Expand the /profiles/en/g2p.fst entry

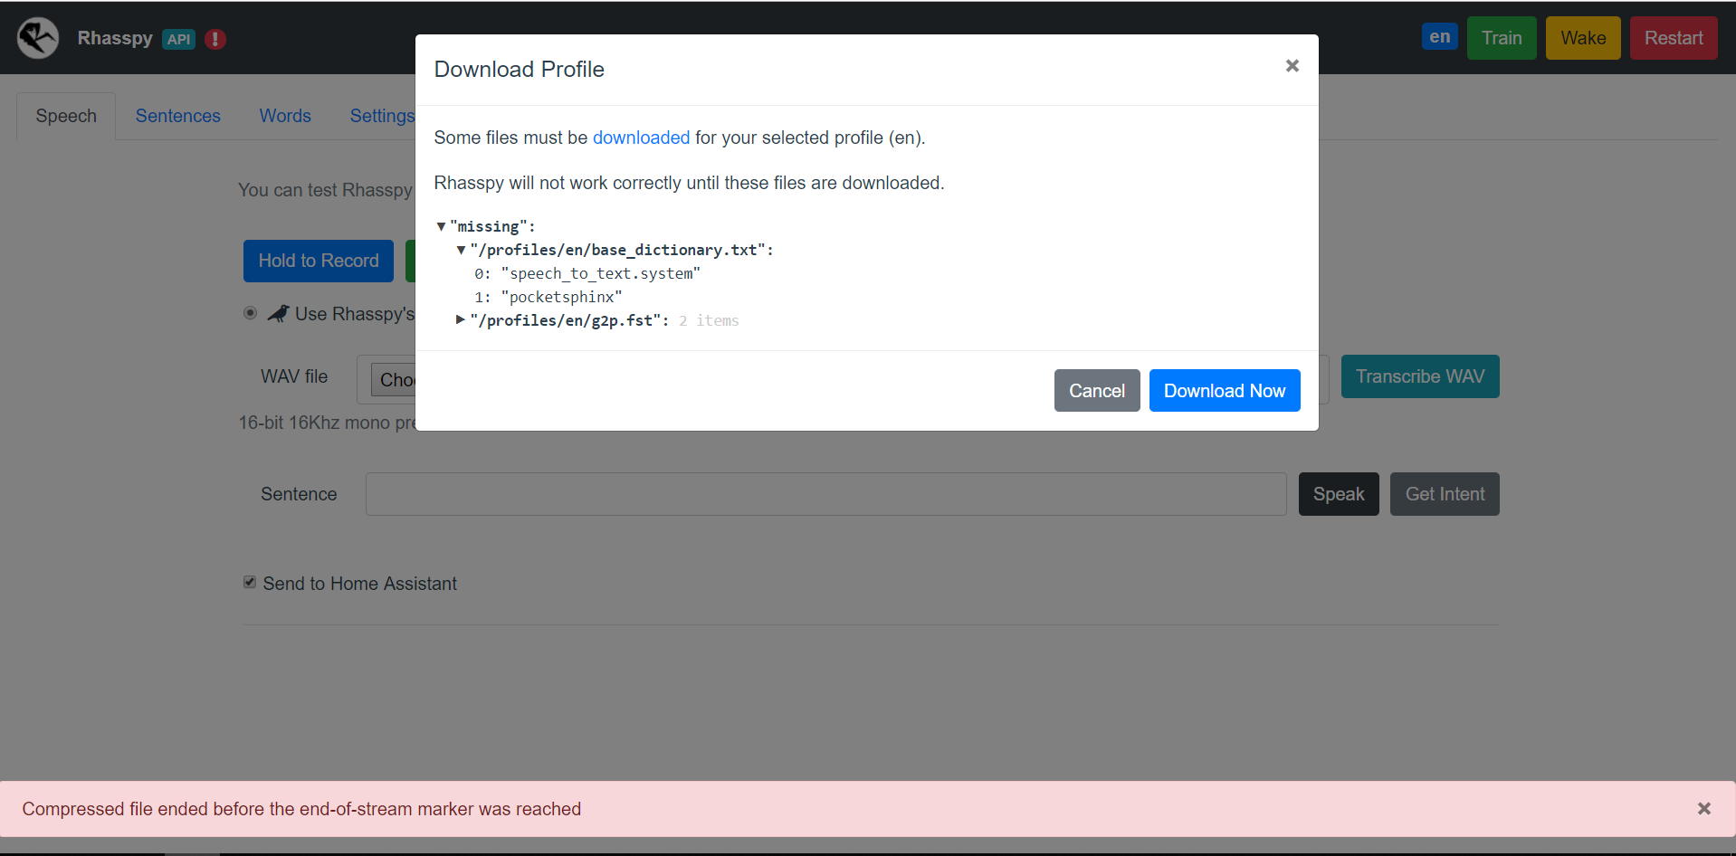[x=460, y=320]
